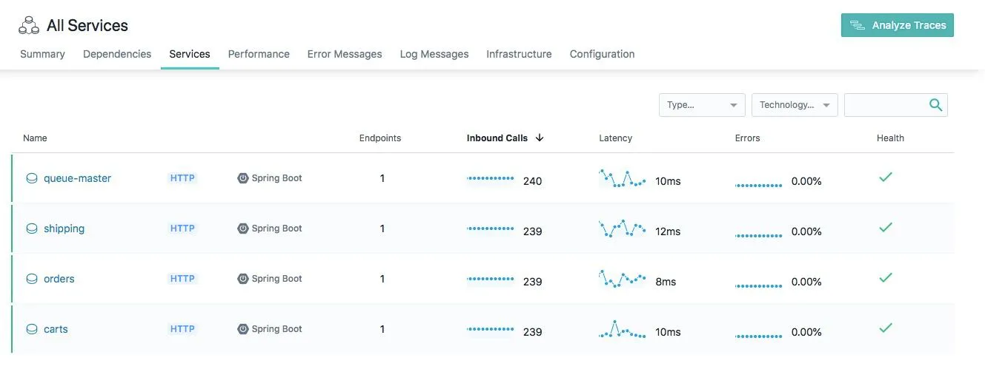The width and height of the screenshot is (985, 389).
Task: Open the Error Messages tab
Action: [x=345, y=54]
